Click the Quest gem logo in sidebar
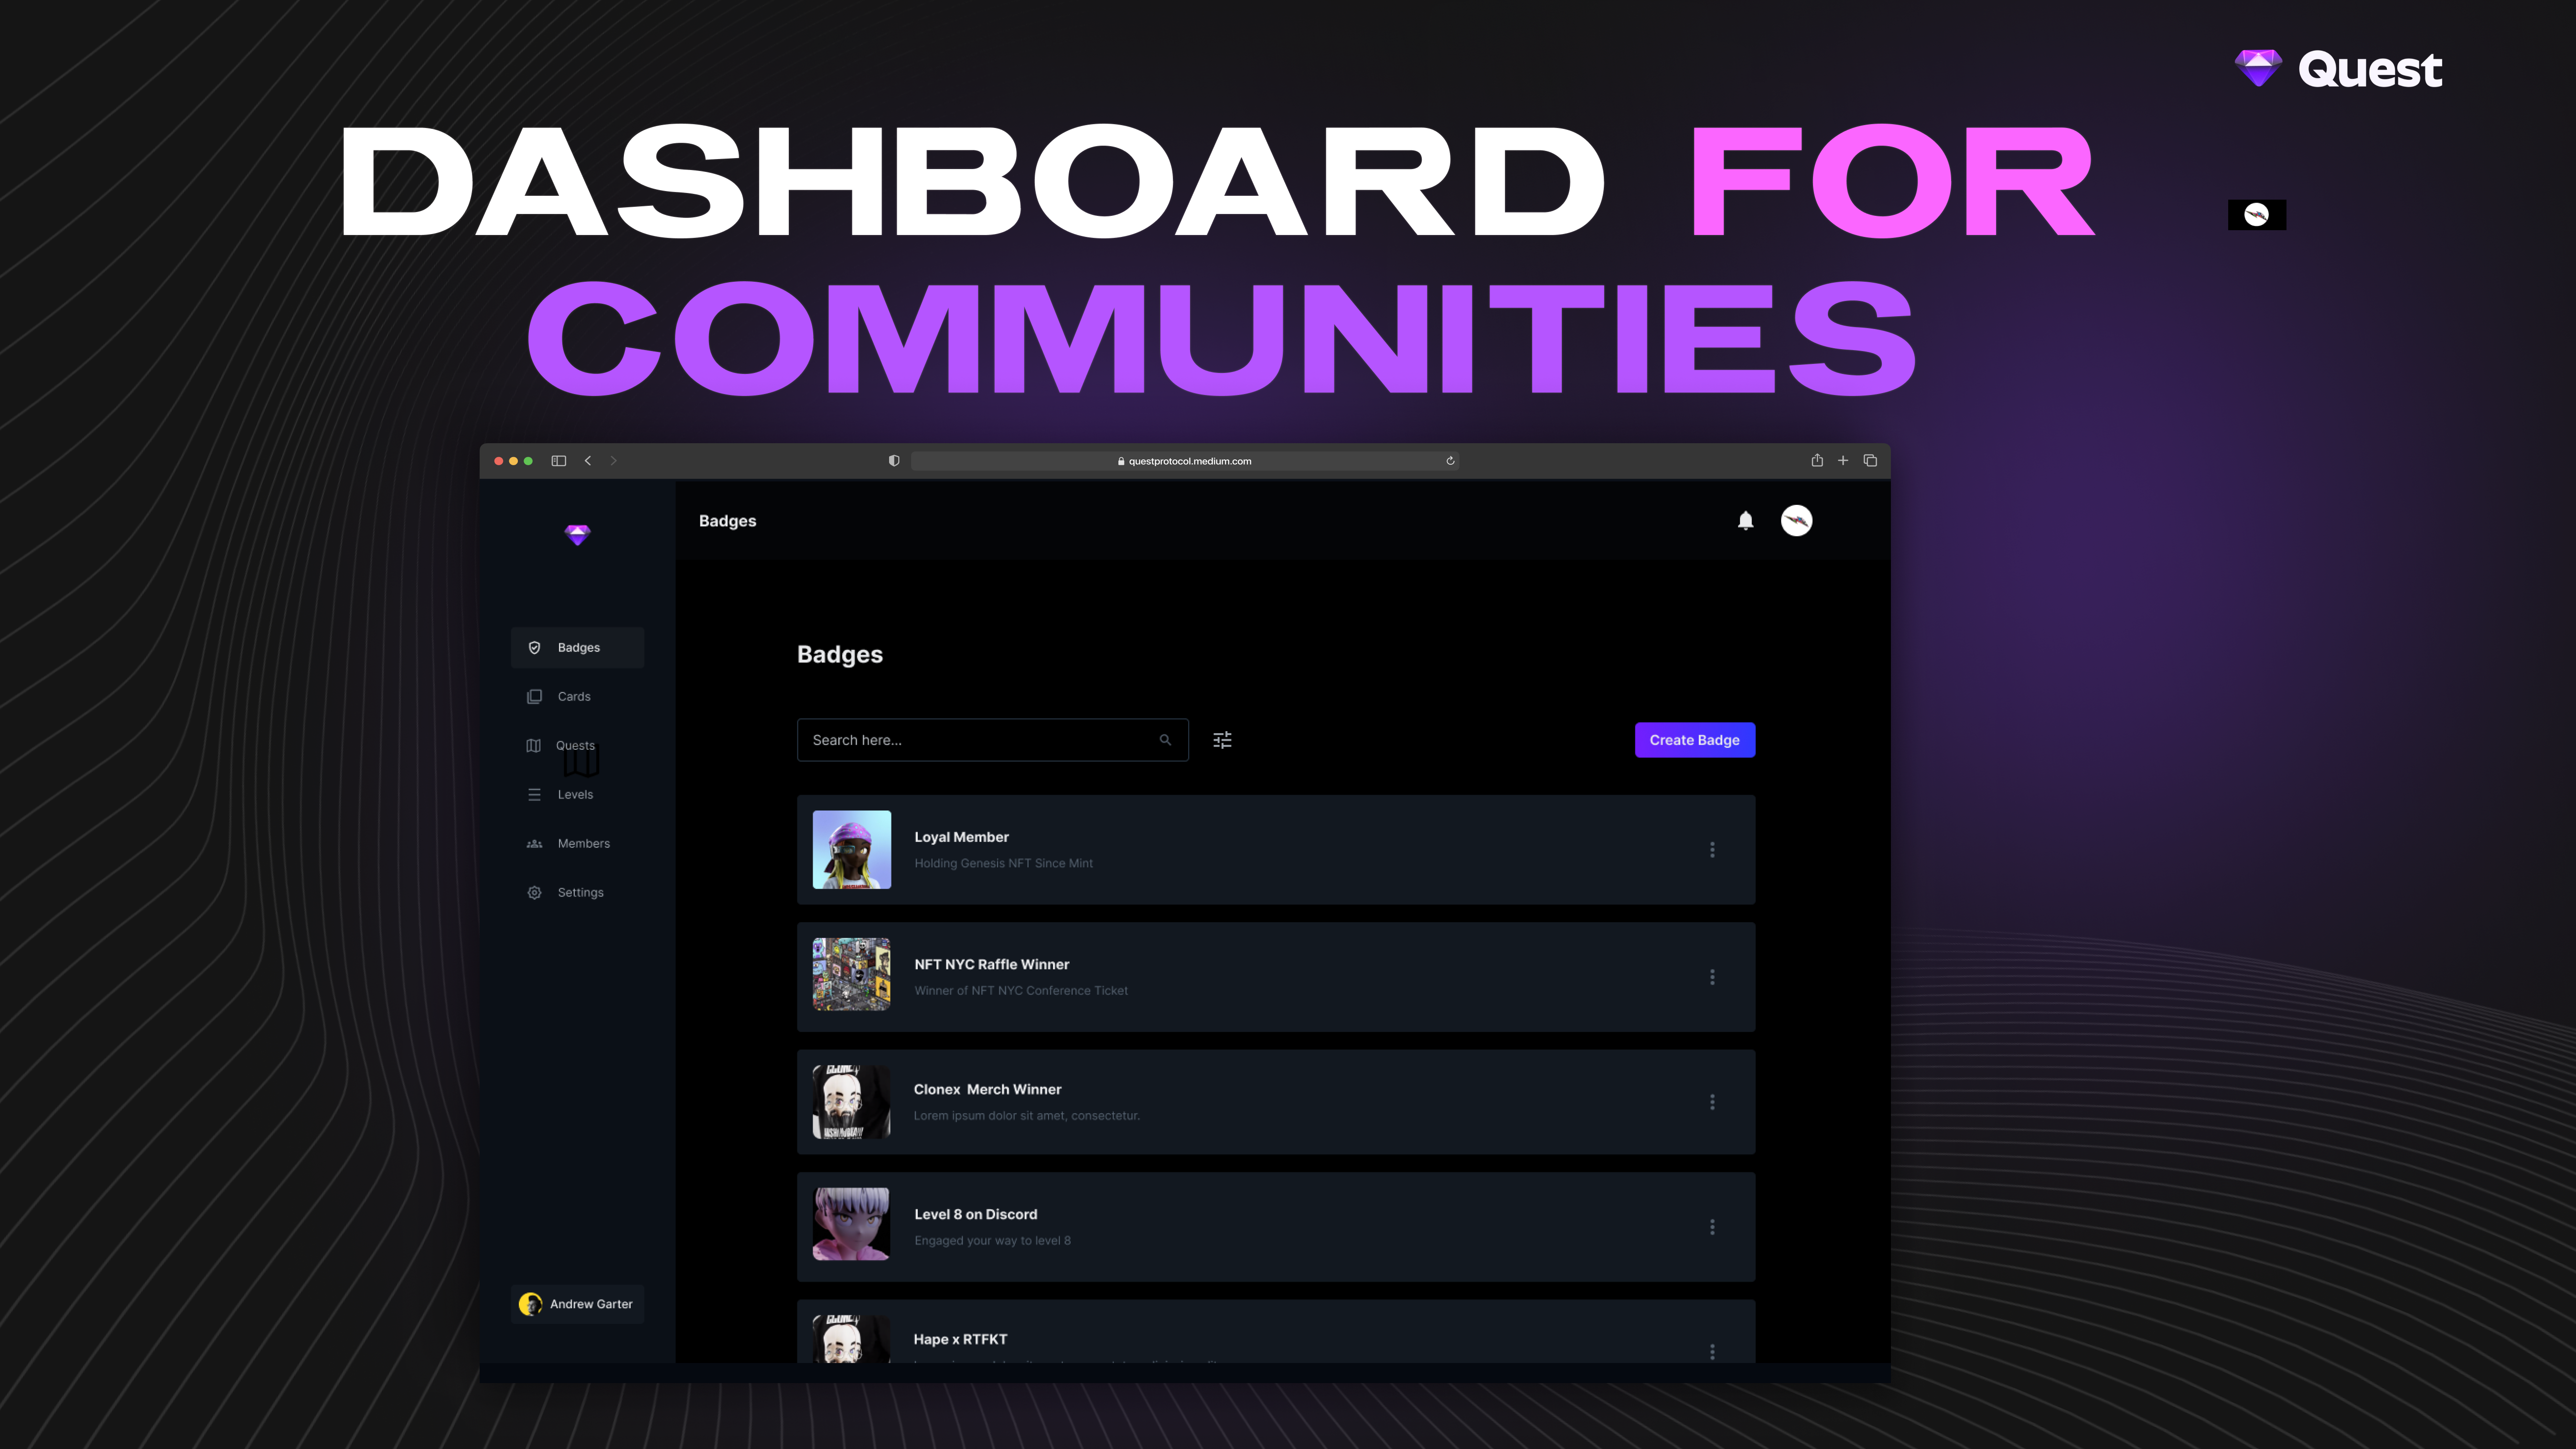2576x1449 pixels. point(577,535)
